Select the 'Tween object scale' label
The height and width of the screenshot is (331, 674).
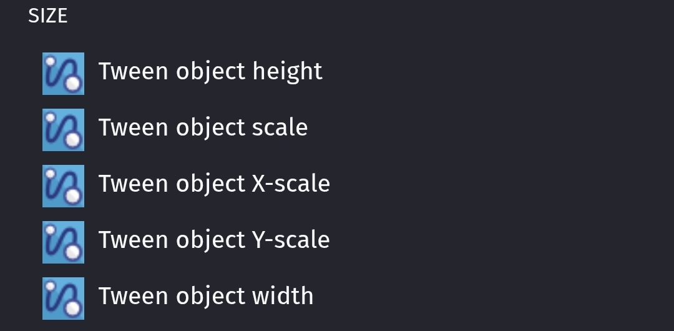click(x=203, y=128)
